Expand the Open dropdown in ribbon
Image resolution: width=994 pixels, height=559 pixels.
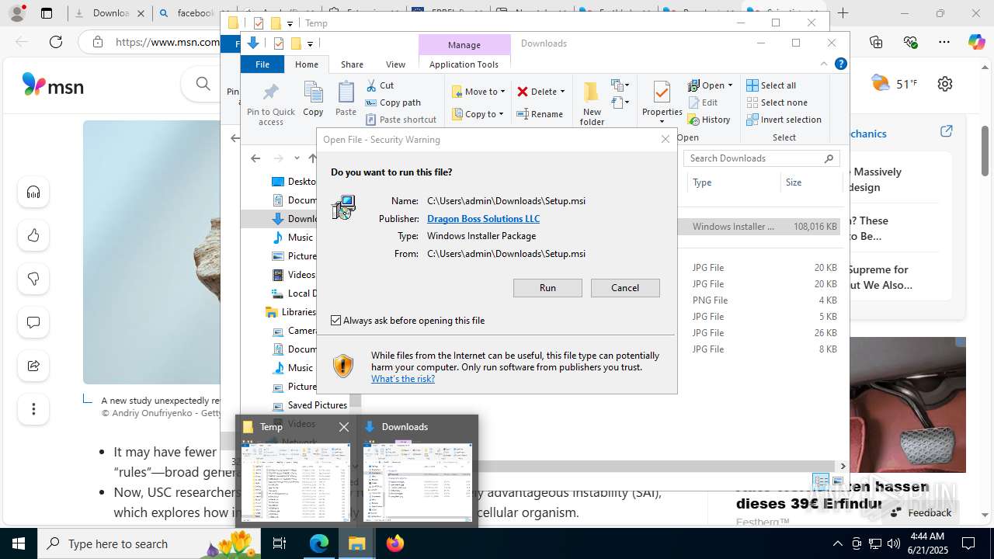coord(730,85)
